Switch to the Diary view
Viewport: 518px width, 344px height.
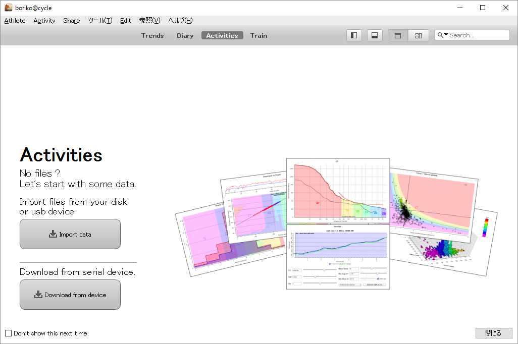(x=185, y=36)
